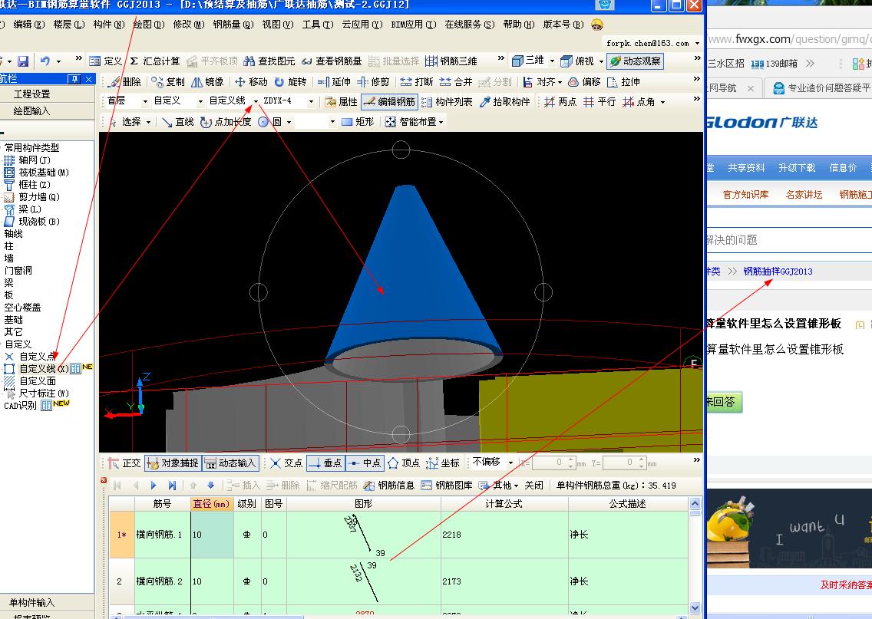Toggle 中点 midpoint snap
The width and height of the screenshot is (872, 619).
click(x=365, y=463)
